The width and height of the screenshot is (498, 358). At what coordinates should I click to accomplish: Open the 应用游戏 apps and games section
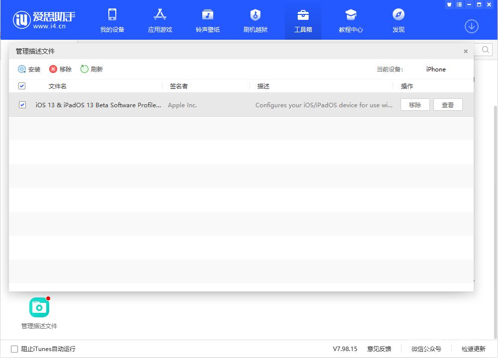(x=160, y=21)
